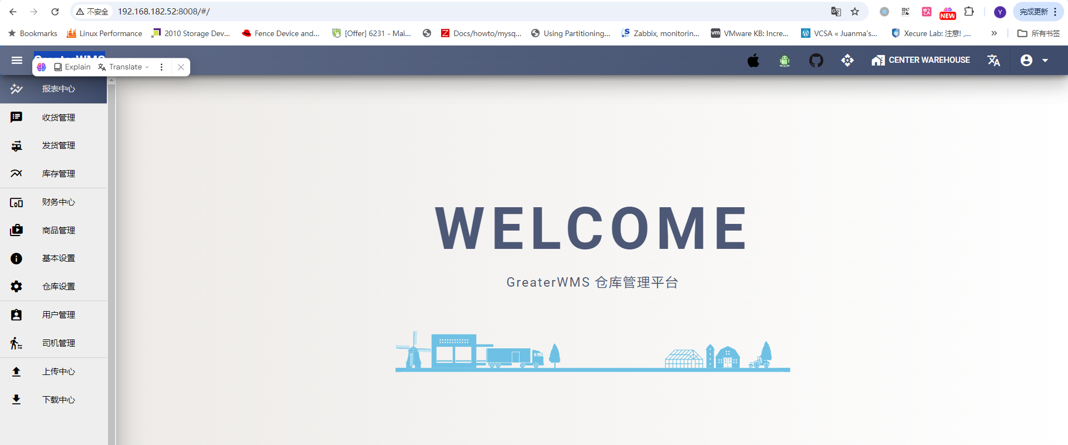Click the receiving message icon
1068x445 pixels.
coord(16,117)
